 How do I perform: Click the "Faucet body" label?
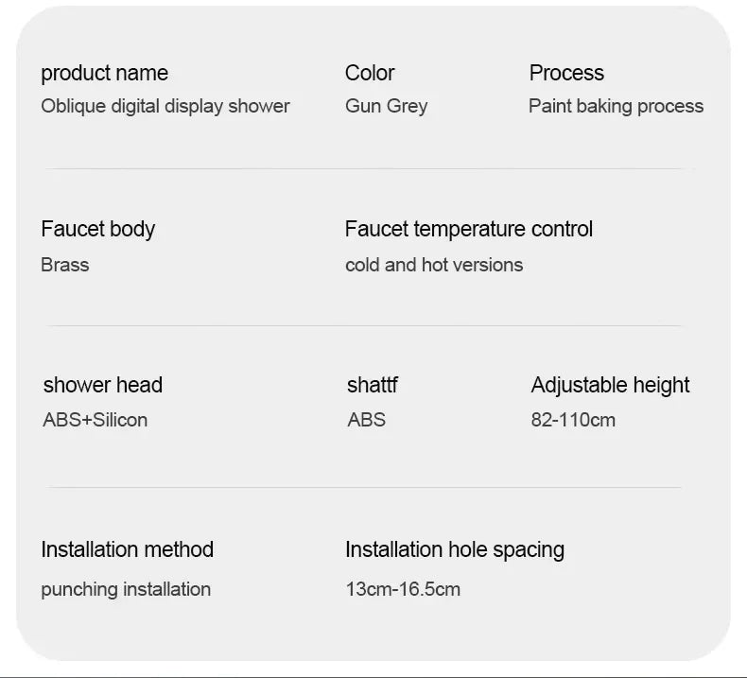(x=97, y=229)
